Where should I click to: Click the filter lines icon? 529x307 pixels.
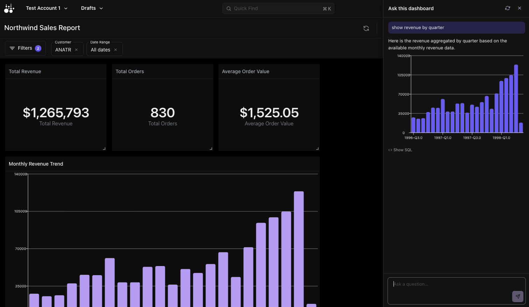[12, 48]
